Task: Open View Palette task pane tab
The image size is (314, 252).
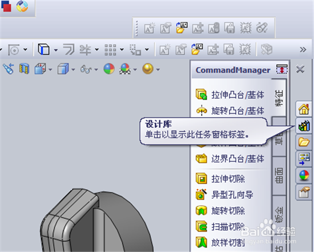Action: tap(304, 158)
